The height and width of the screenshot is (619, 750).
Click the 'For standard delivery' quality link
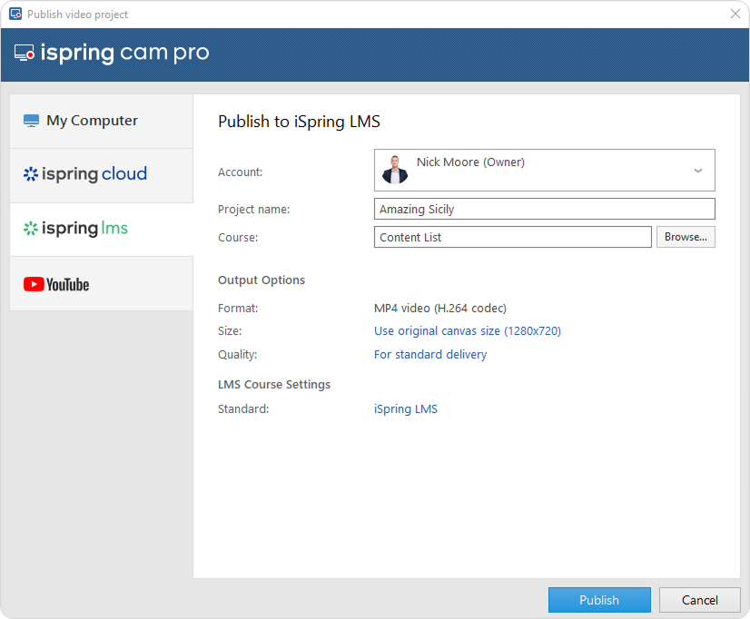coord(429,355)
